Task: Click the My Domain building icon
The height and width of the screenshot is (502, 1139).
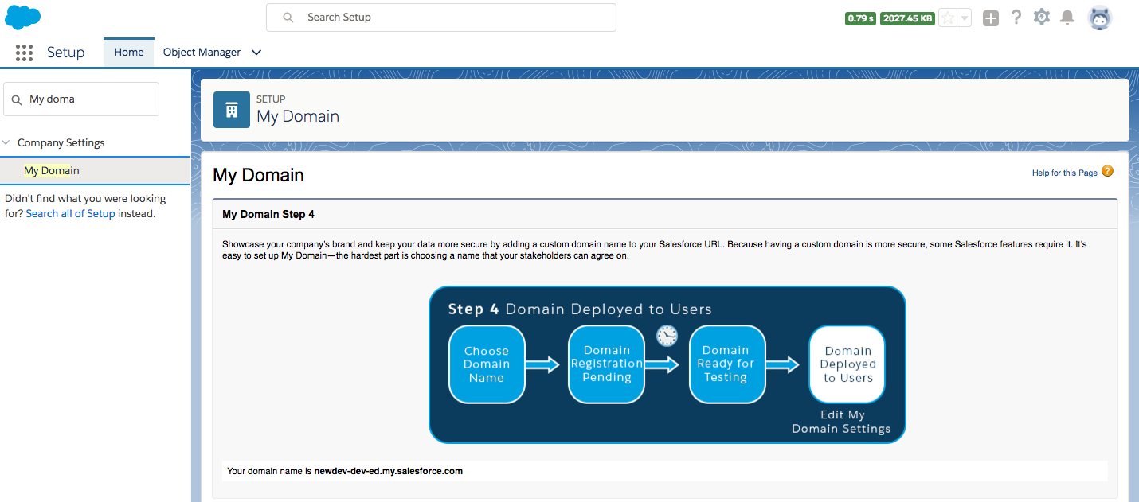Action: point(232,110)
